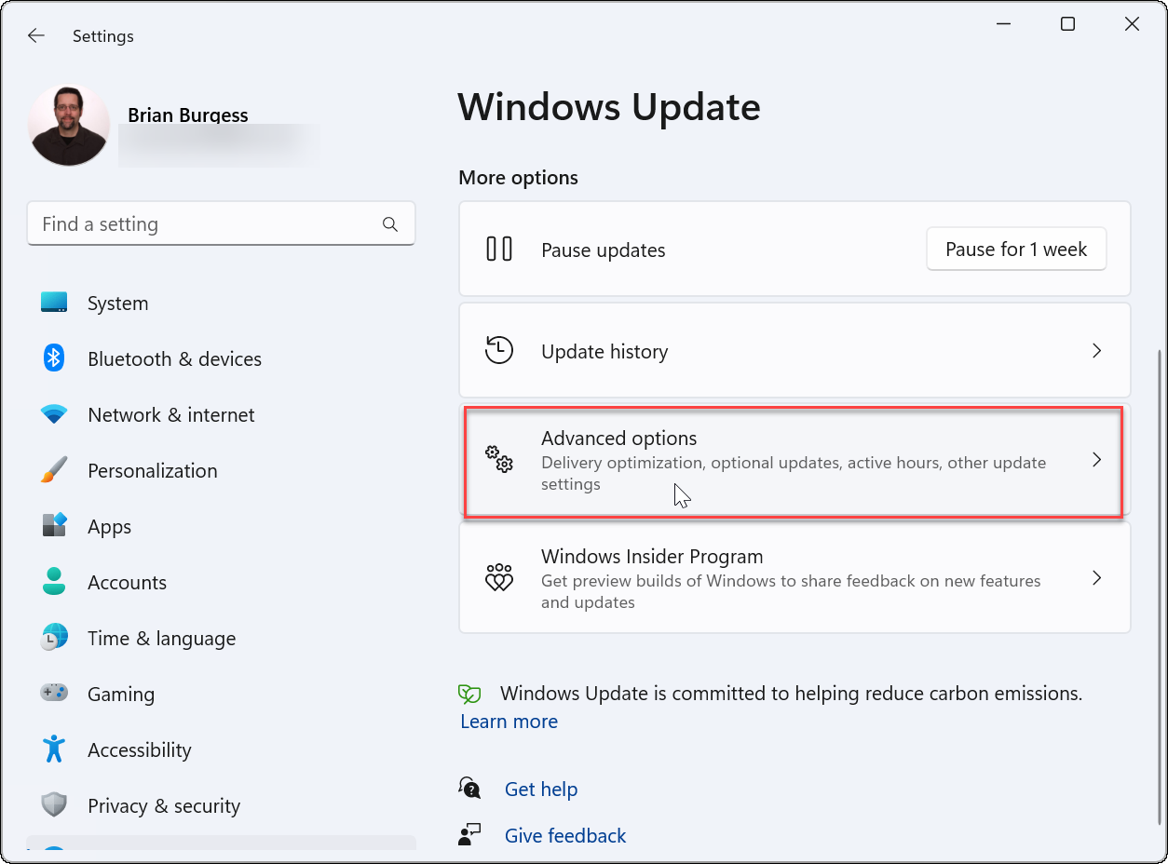Viewport: 1168px width, 864px height.
Task: Click the Pause for 1 week button
Action: [x=1016, y=249]
